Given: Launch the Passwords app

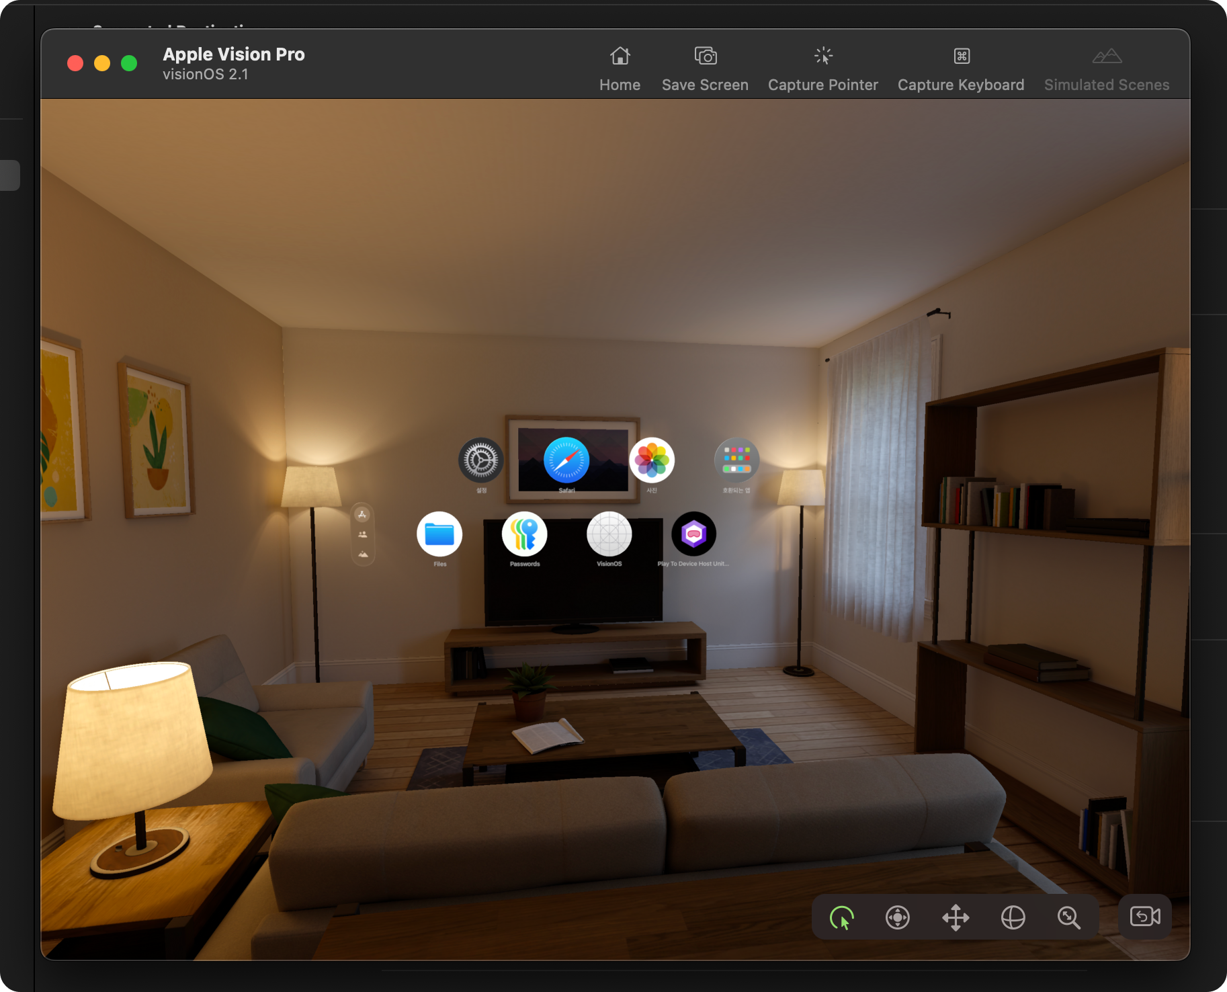Looking at the screenshot, I should (x=525, y=534).
